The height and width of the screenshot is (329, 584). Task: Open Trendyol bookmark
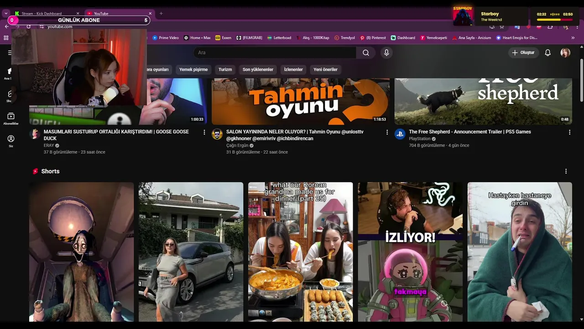click(344, 38)
